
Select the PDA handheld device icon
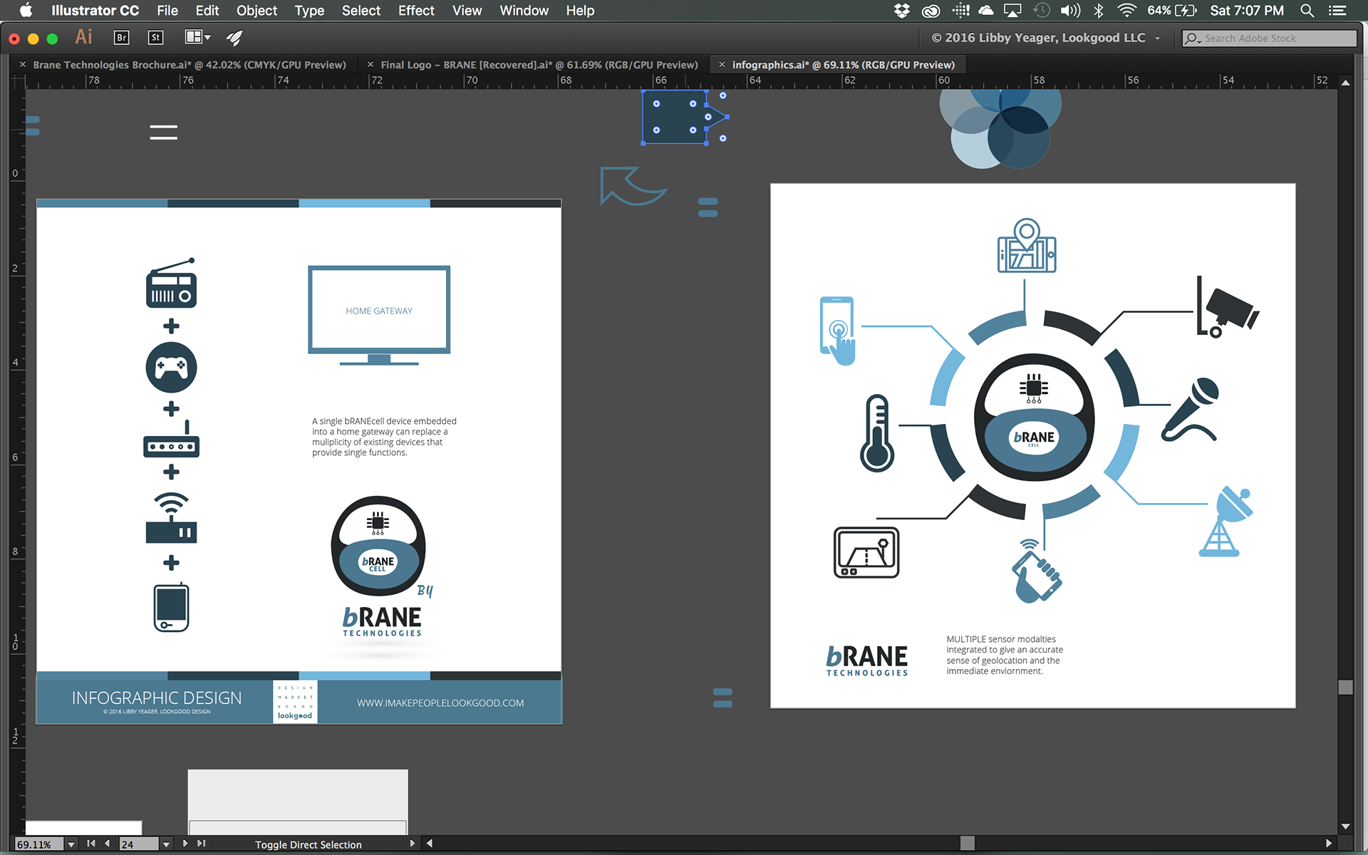(171, 607)
